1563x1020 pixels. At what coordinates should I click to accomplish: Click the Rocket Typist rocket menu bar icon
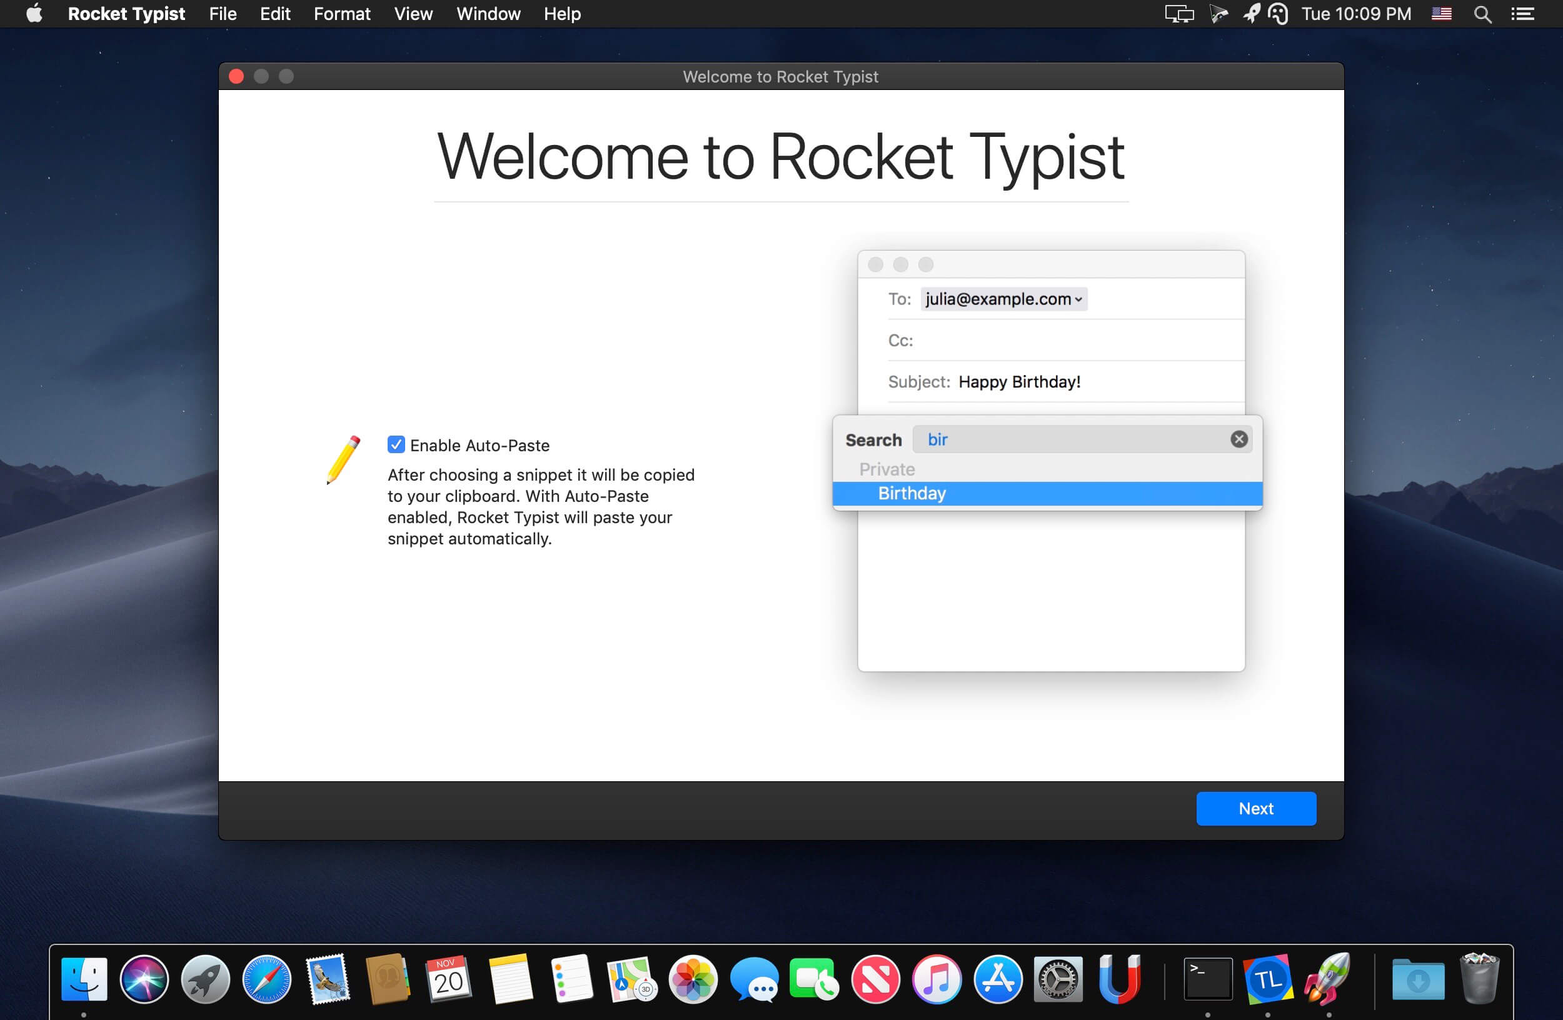[x=1251, y=14]
